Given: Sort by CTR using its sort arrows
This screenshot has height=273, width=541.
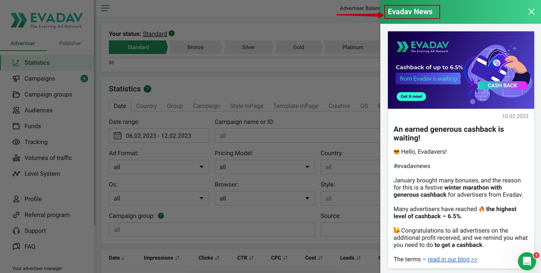Looking at the screenshot, I should click(251, 258).
